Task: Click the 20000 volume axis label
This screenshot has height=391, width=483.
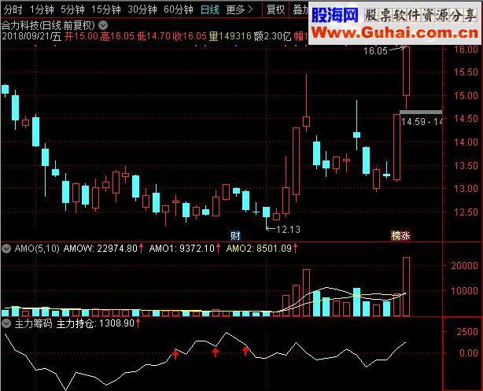Action: click(x=465, y=266)
